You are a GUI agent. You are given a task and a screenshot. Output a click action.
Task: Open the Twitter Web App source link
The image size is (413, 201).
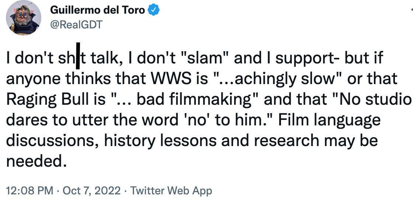click(171, 191)
